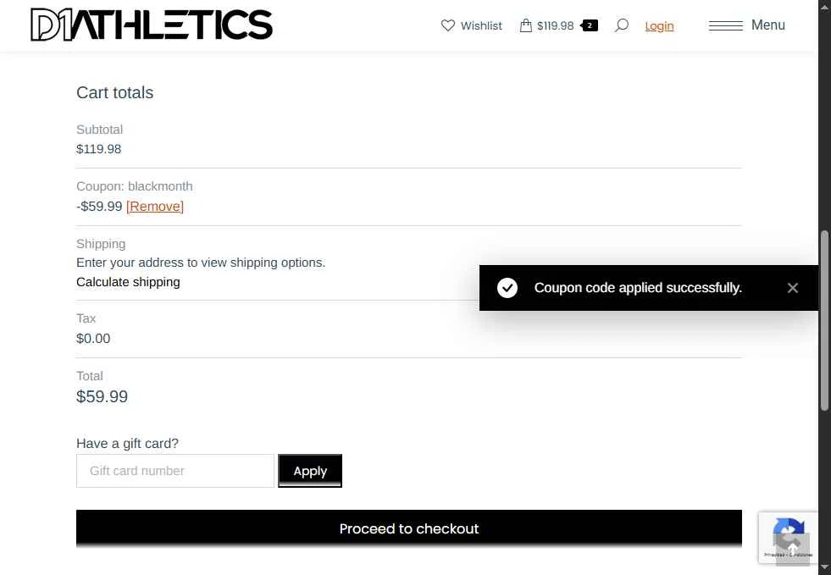Click the page vertical scrollbar thumb
The width and height of the screenshot is (831, 575).
tap(824, 321)
